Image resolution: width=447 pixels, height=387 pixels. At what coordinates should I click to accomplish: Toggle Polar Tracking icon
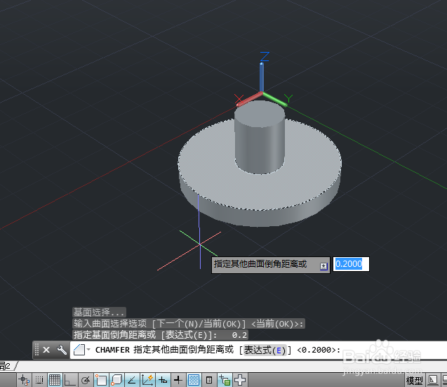(x=85, y=380)
